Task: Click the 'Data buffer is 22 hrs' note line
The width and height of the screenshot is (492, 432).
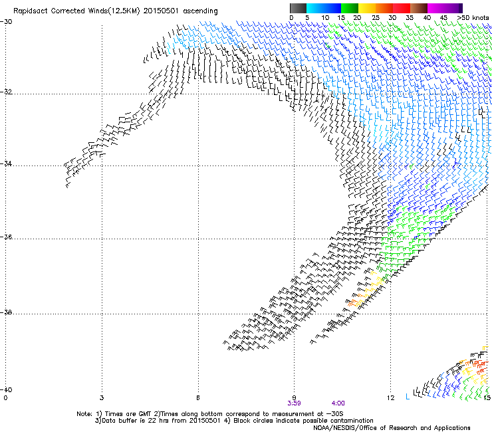Action: pos(234,421)
